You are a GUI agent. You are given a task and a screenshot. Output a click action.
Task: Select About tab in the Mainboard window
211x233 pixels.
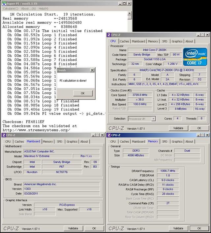[x=84, y=142]
